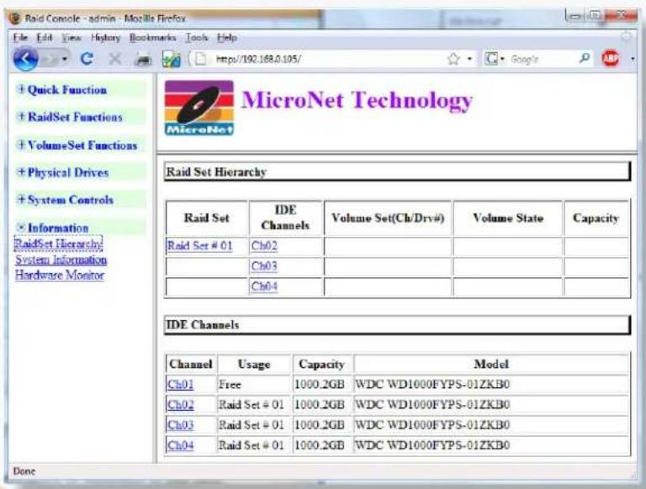The height and width of the screenshot is (489, 646).
Task: Open the History menu
Action: 105,38
